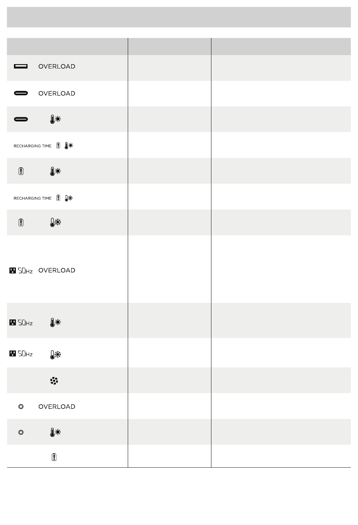The height and width of the screenshot is (525, 358).
Task: Click the OVERLOAD text in the USB-C row
Action: click(57, 94)
